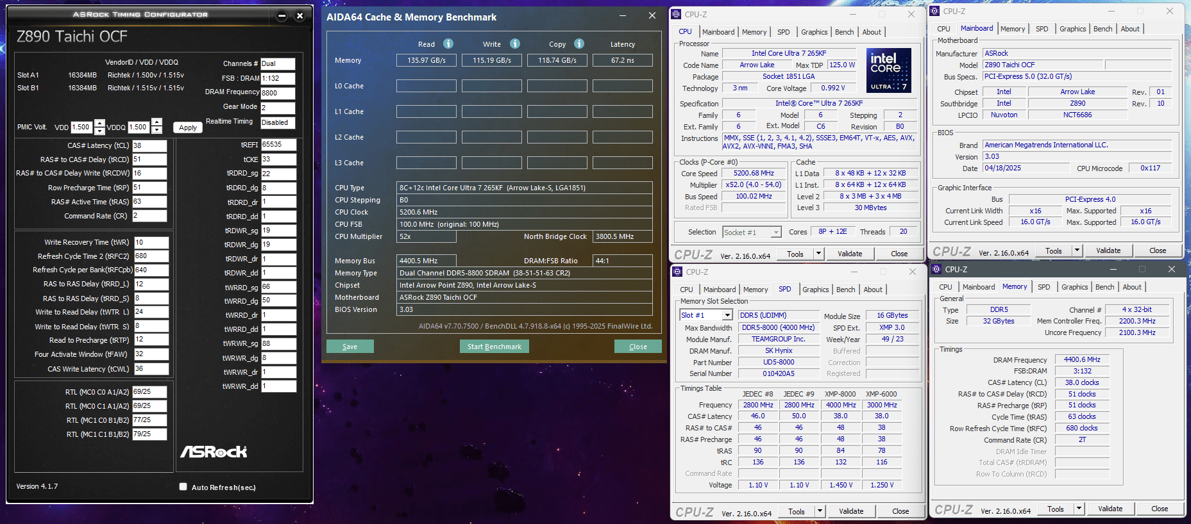Click the RTL (MC0 C0 A1/A2) field
1191x524 pixels.
149,391
